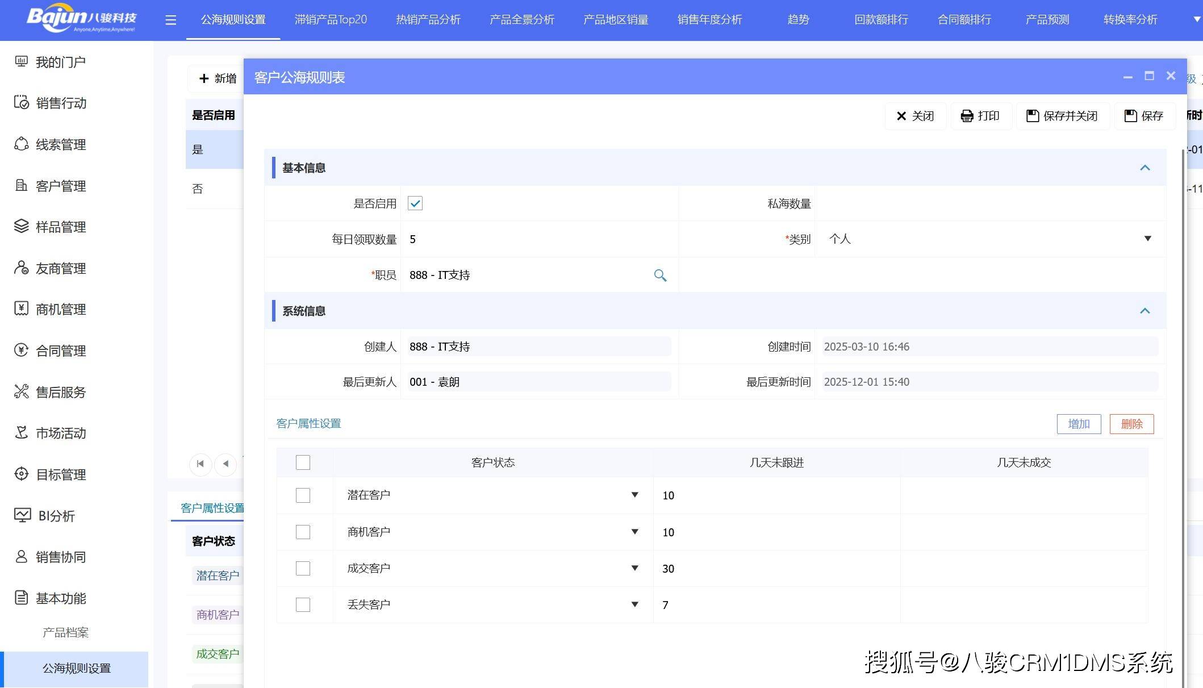Open 售后服务 sidebar icon
Image resolution: width=1203 pixels, height=688 pixels.
click(x=21, y=392)
